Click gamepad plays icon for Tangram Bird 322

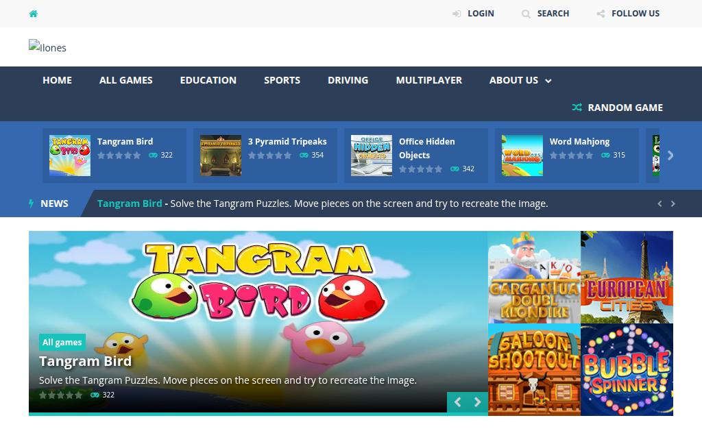(x=153, y=156)
